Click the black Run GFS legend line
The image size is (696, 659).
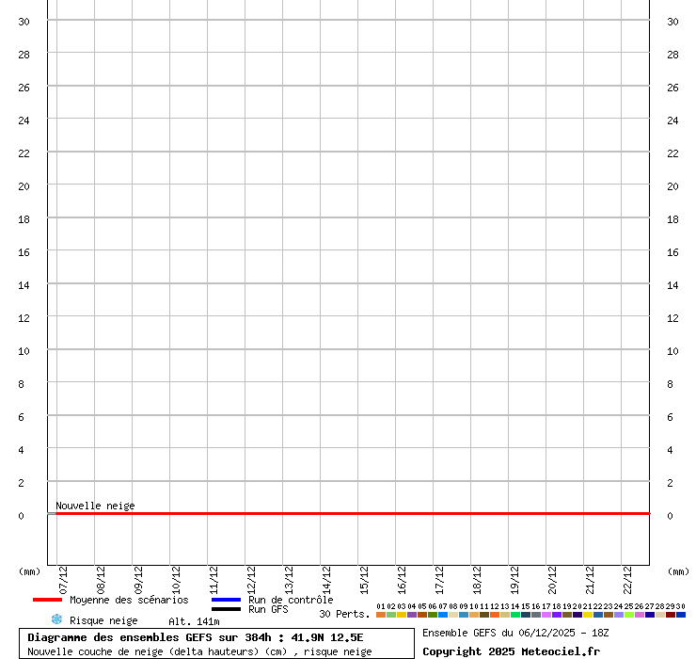pyautogui.click(x=226, y=609)
